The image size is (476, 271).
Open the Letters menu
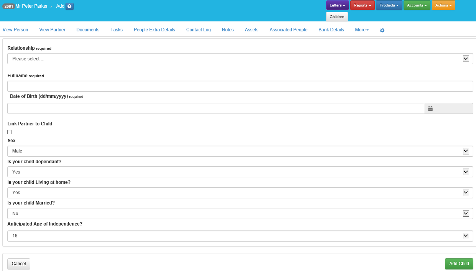pyautogui.click(x=337, y=5)
